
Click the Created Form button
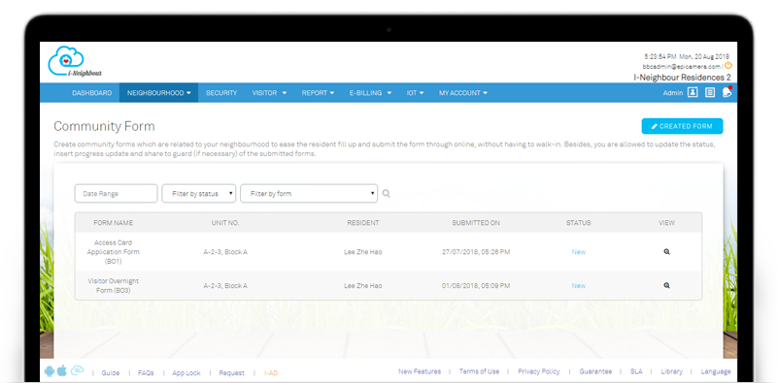pos(682,126)
